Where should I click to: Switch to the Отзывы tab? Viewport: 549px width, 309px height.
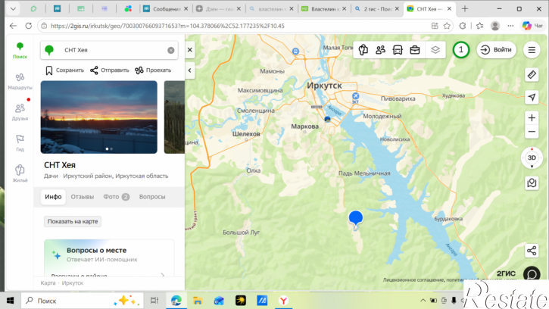tap(83, 197)
